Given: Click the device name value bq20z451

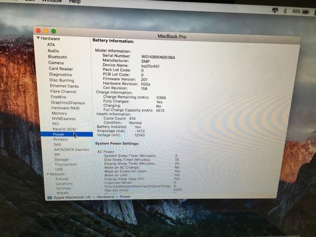Looking at the screenshot, I should (x=150, y=66).
